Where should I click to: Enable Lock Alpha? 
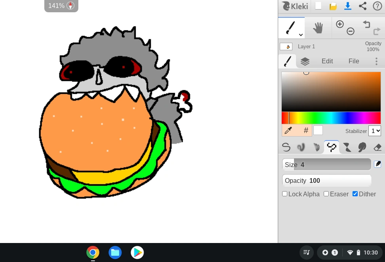[284, 194]
